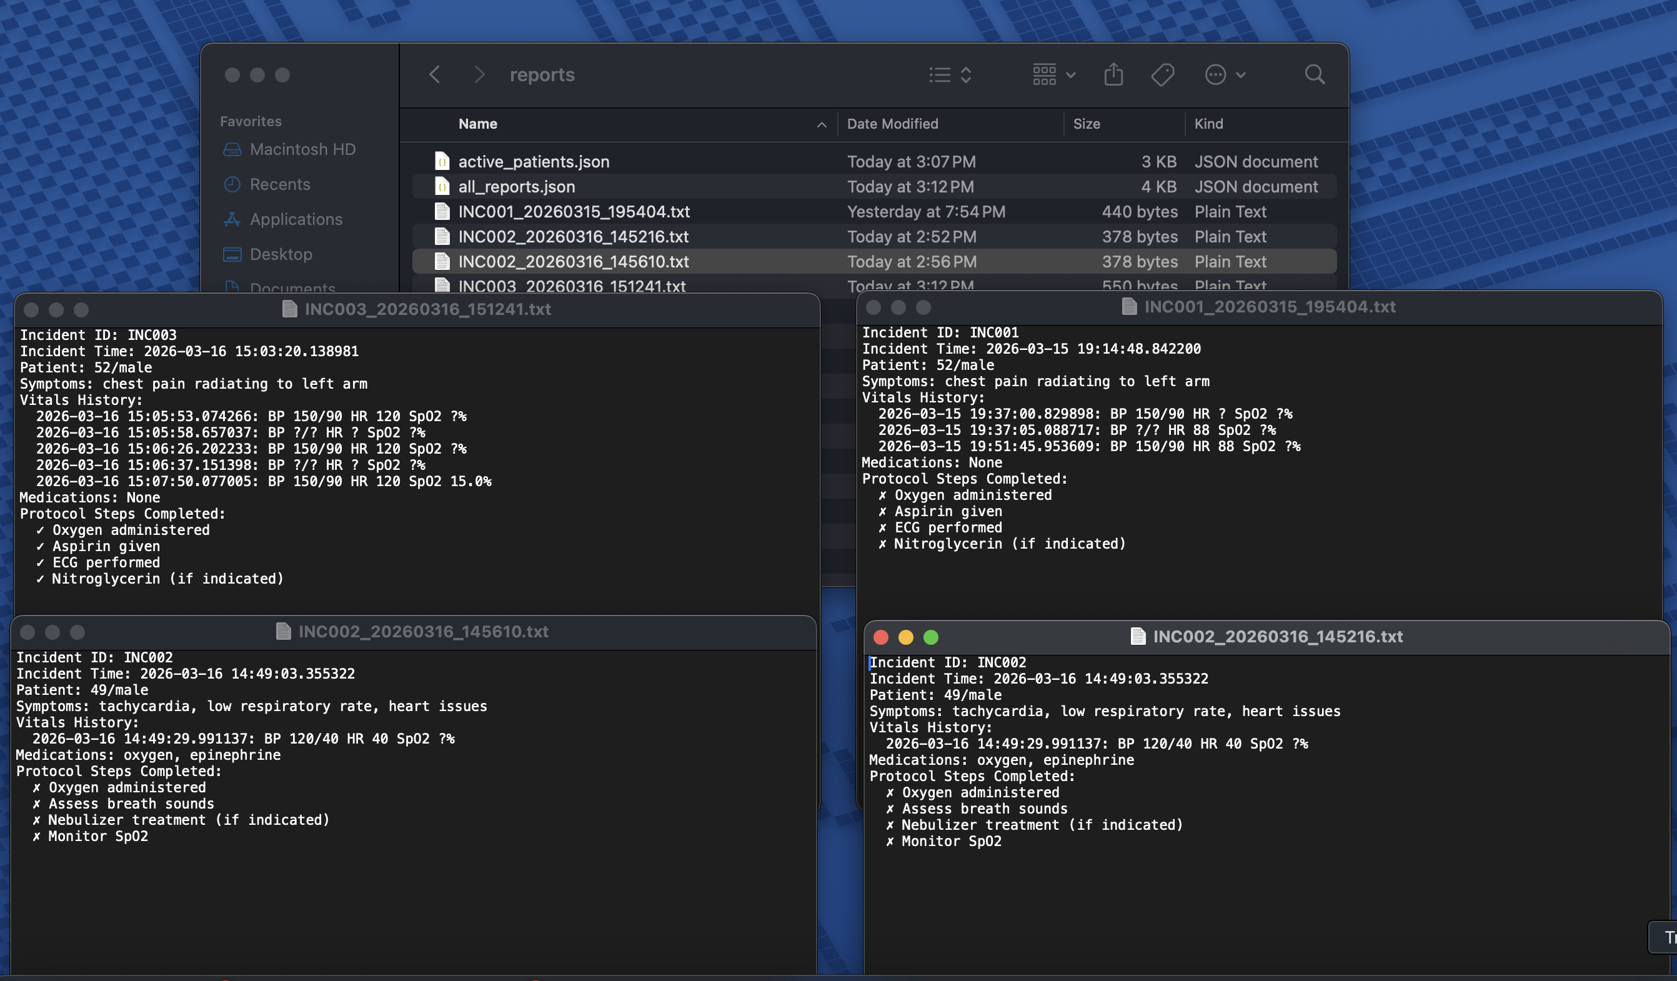
Task: Sort files by Name column header
Action: [x=478, y=124]
